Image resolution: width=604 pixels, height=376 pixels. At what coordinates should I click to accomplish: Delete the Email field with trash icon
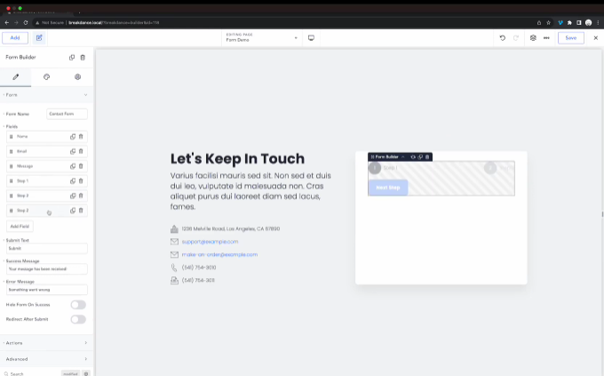(x=81, y=151)
